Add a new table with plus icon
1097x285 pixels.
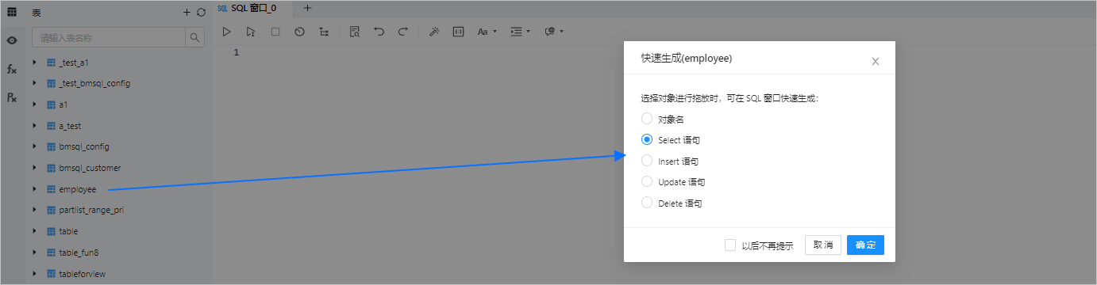click(187, 12)
